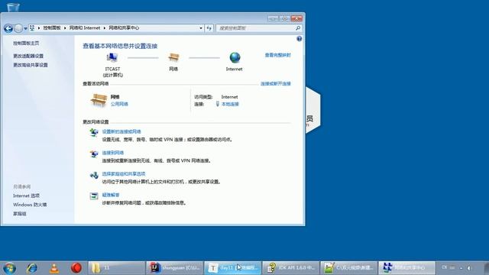
Task: Click the adapter icon beside 本地连接
Action: [218, 104]
